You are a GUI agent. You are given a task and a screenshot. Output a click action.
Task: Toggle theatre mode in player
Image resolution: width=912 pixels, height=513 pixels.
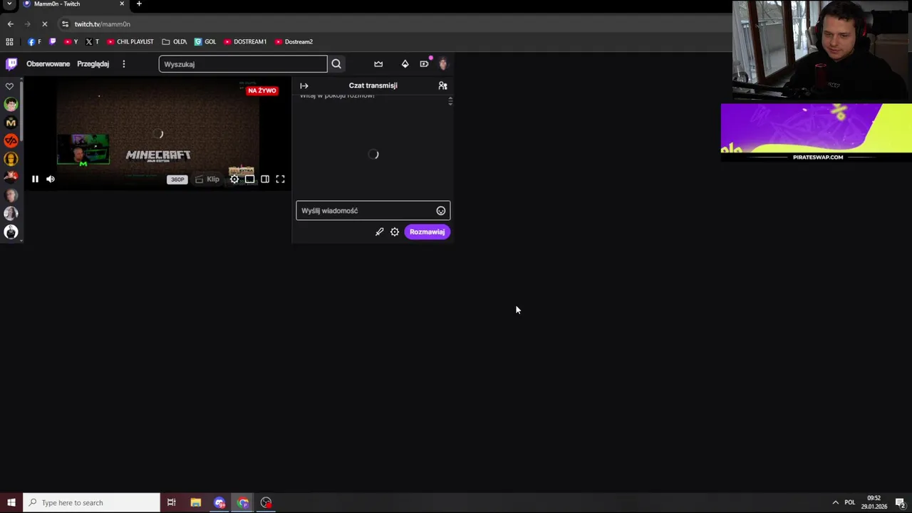coord(249,180)
